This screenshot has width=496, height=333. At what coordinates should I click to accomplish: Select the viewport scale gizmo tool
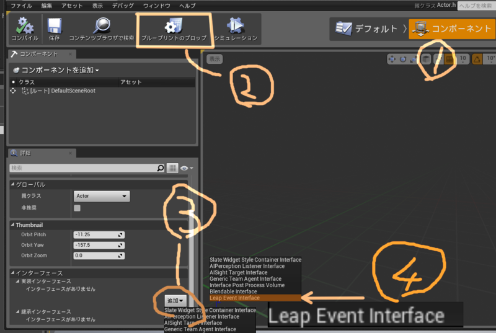click(413, 59)
